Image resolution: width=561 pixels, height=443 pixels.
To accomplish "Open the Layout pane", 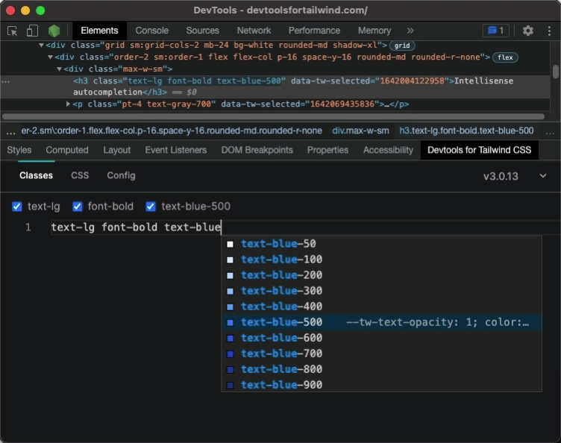I will click(x=116, y=150).
